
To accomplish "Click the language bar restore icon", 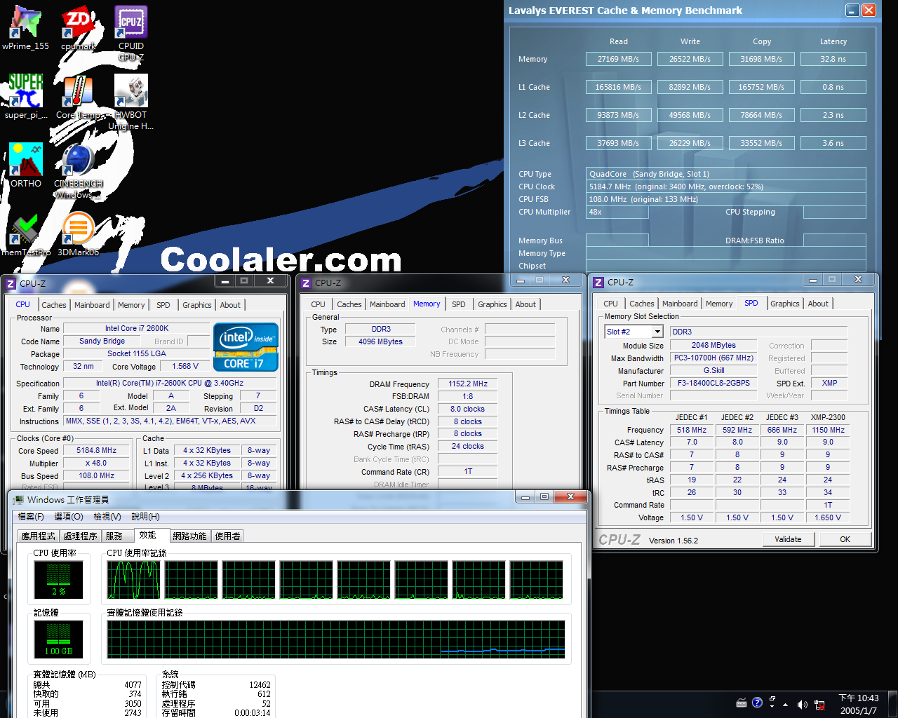I will pos(772,699).
